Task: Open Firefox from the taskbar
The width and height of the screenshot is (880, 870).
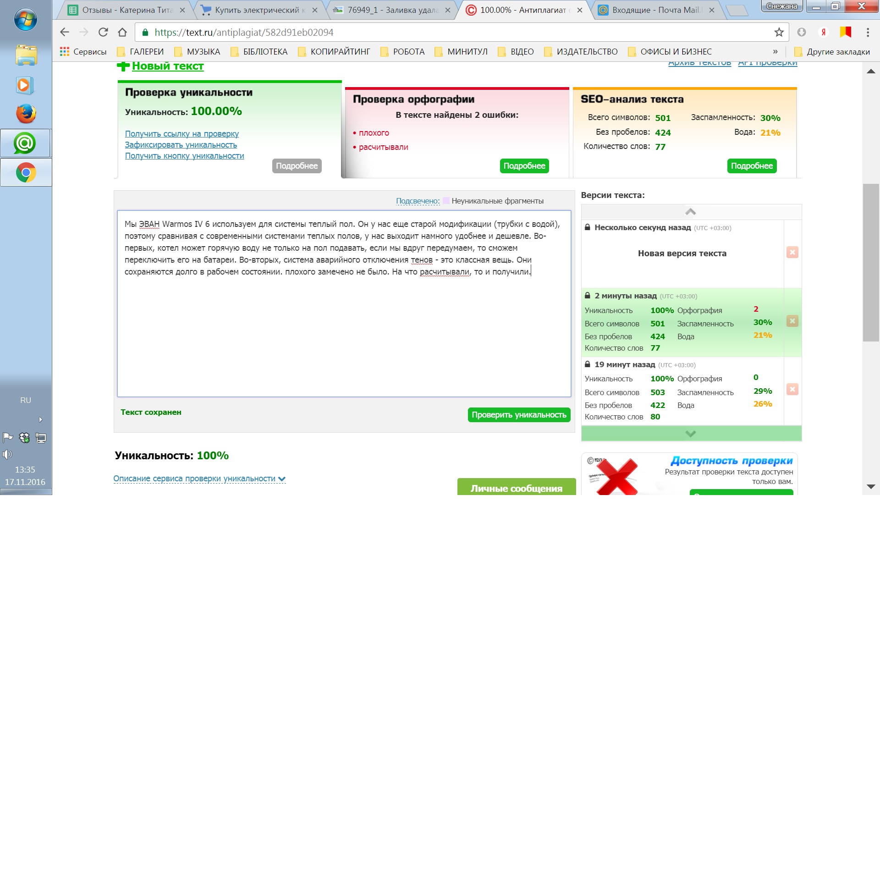Action: pos(26,114)
